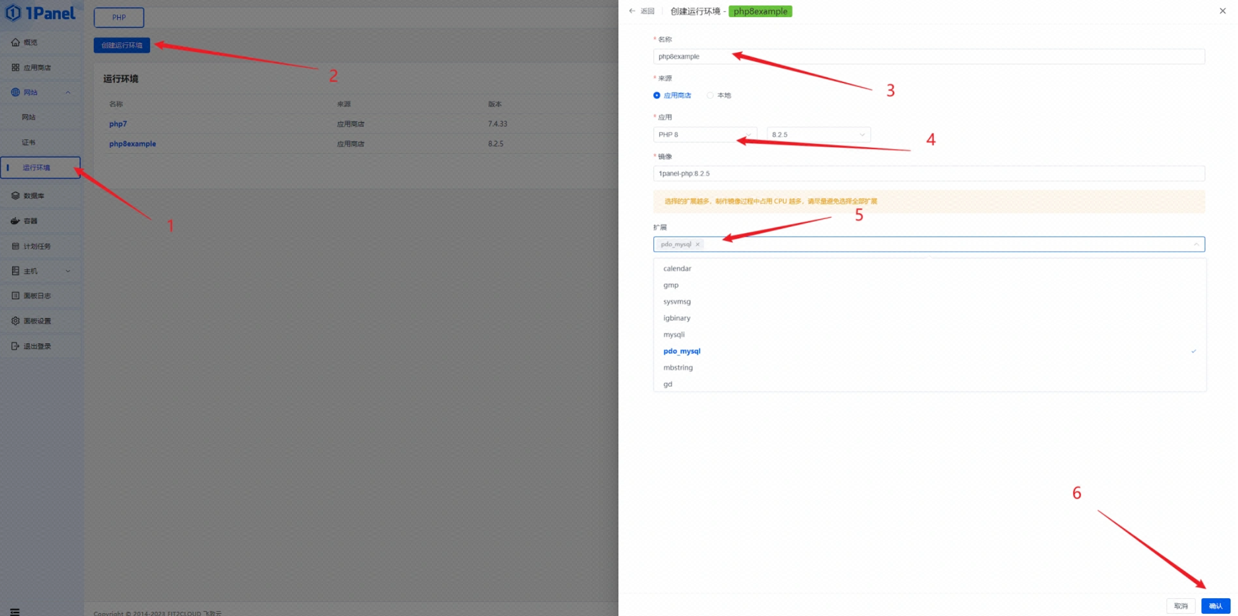Open the PHP 8 application dropdown
Screen dimensions: 1238x616
coord(704,135)
